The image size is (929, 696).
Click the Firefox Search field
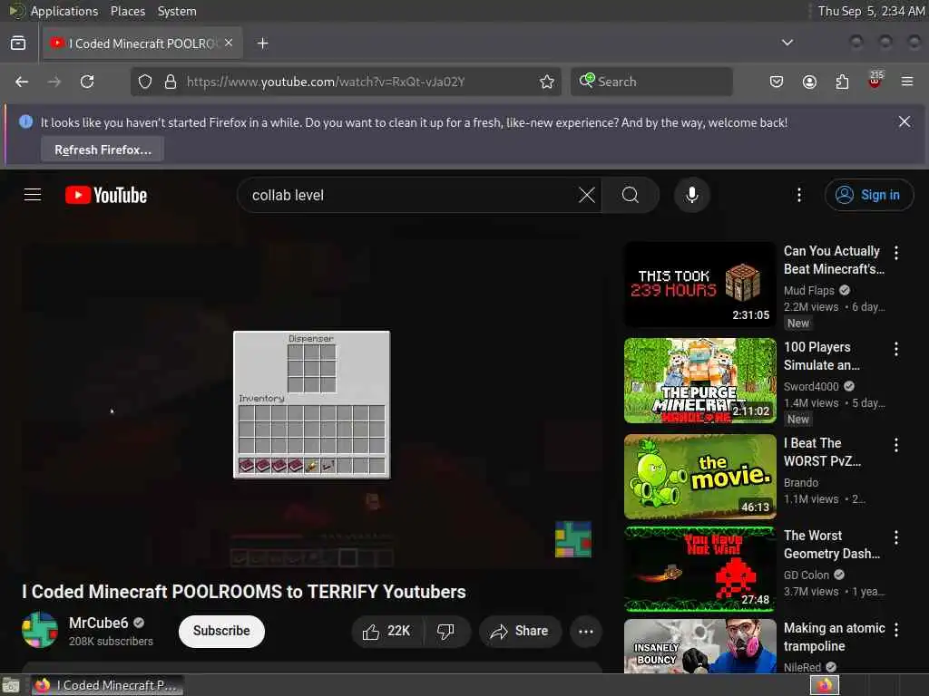[x=651, y=82]
